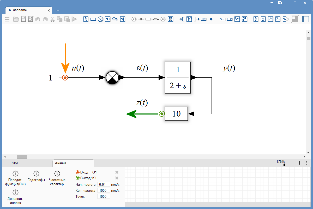Insert the graph plot block
Image resolution: width=313 pixels, height=209 pixels.
(237, 19)
